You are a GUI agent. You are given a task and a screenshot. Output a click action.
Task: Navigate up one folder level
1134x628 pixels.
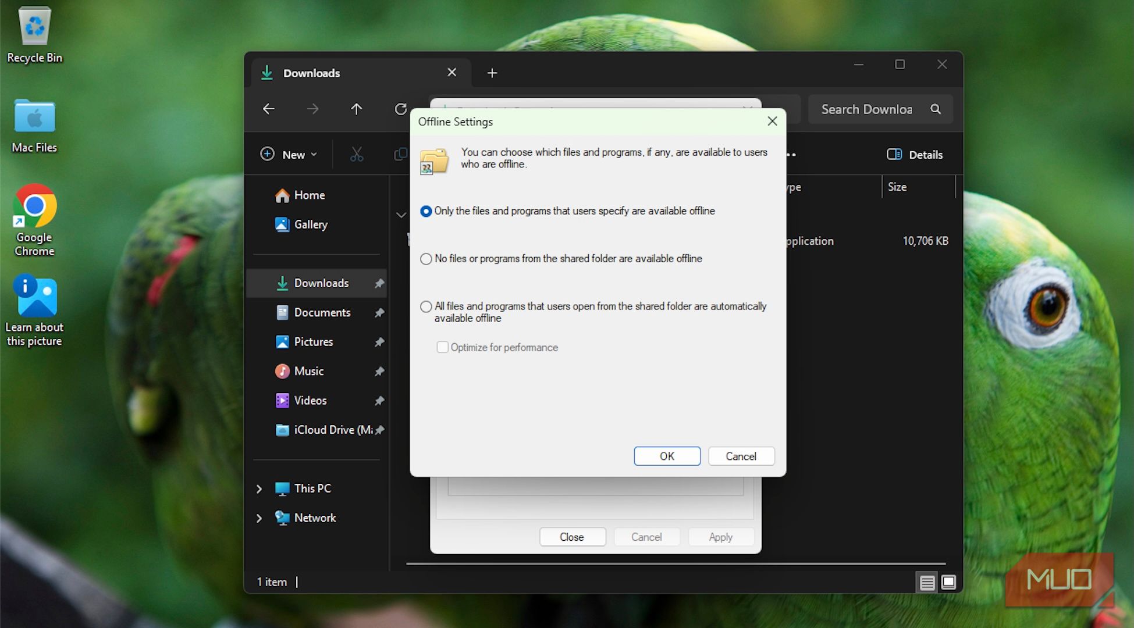(x=357, y=109)
